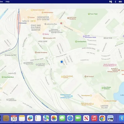
Task: Select the Wetherspoon map marker
Action: (x=43, y=12)
